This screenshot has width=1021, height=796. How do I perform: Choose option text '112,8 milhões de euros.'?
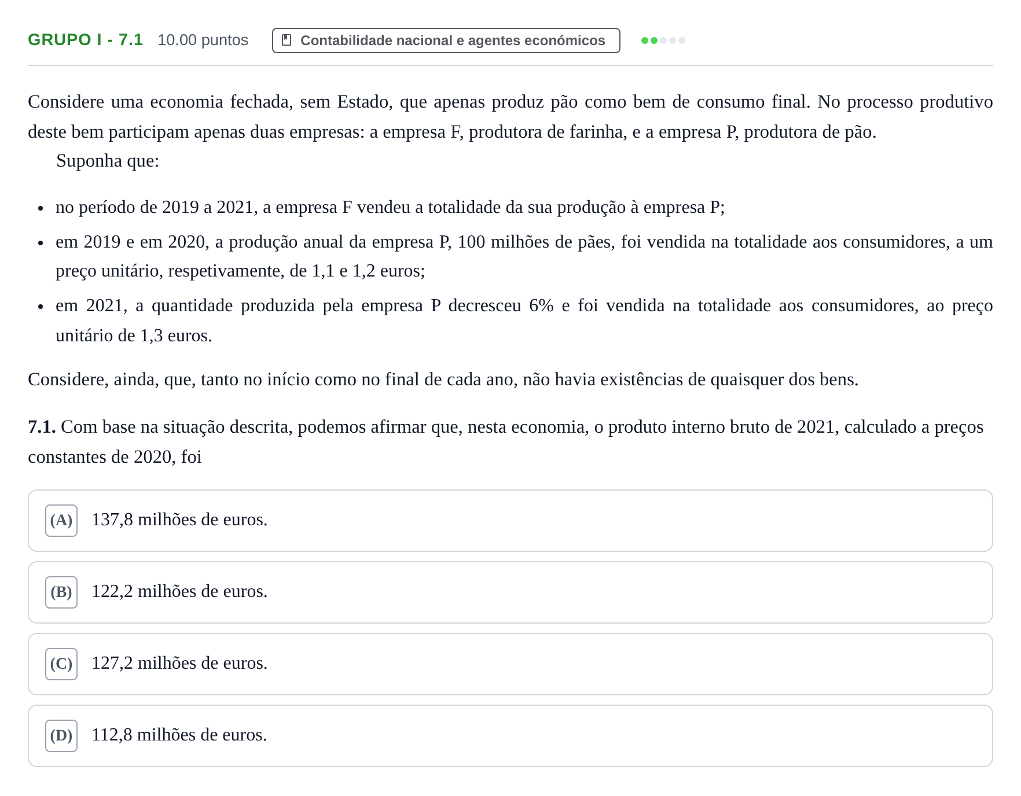(179, 735)
